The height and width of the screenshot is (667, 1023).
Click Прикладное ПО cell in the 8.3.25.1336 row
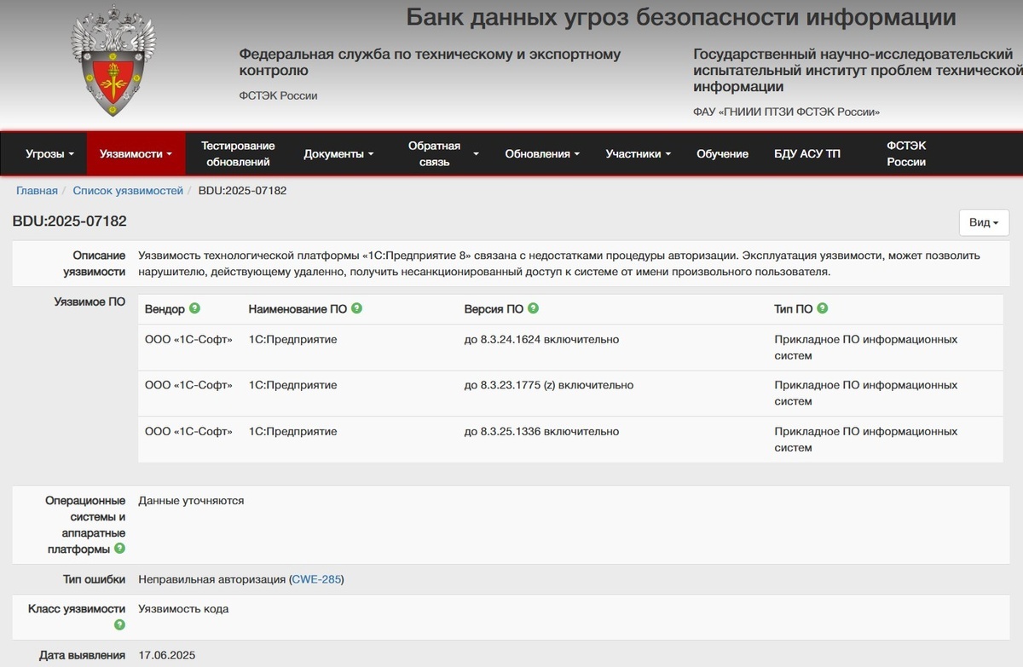(x=866, y=440)
